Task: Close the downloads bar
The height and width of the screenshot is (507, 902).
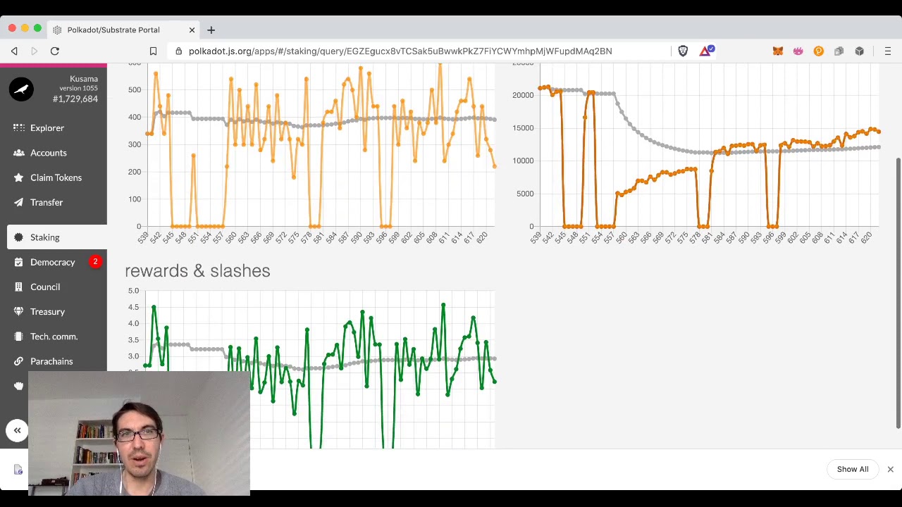Action: 890,469
